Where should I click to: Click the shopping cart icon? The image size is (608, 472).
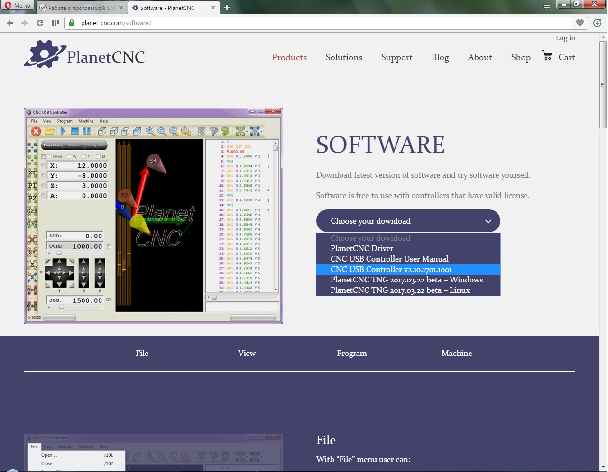click(547, 55)
